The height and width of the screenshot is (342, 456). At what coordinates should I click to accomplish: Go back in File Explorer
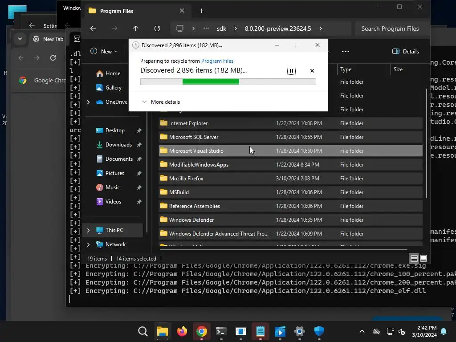coord(93,28)
